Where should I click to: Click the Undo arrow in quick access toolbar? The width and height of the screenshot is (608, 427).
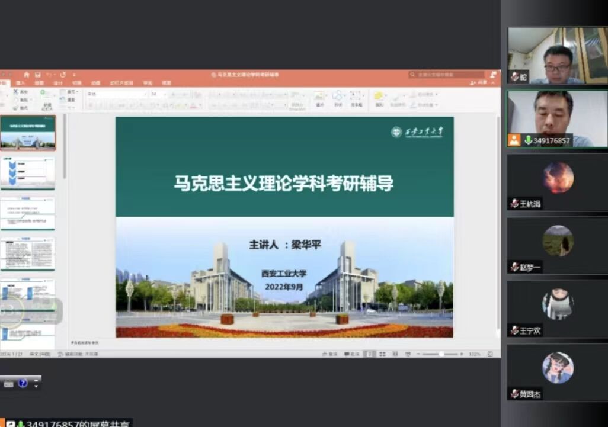point(50,75)
